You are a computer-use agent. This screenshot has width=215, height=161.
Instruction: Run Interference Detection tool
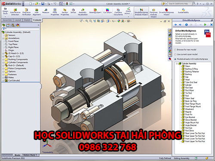(x=15, y=12)
